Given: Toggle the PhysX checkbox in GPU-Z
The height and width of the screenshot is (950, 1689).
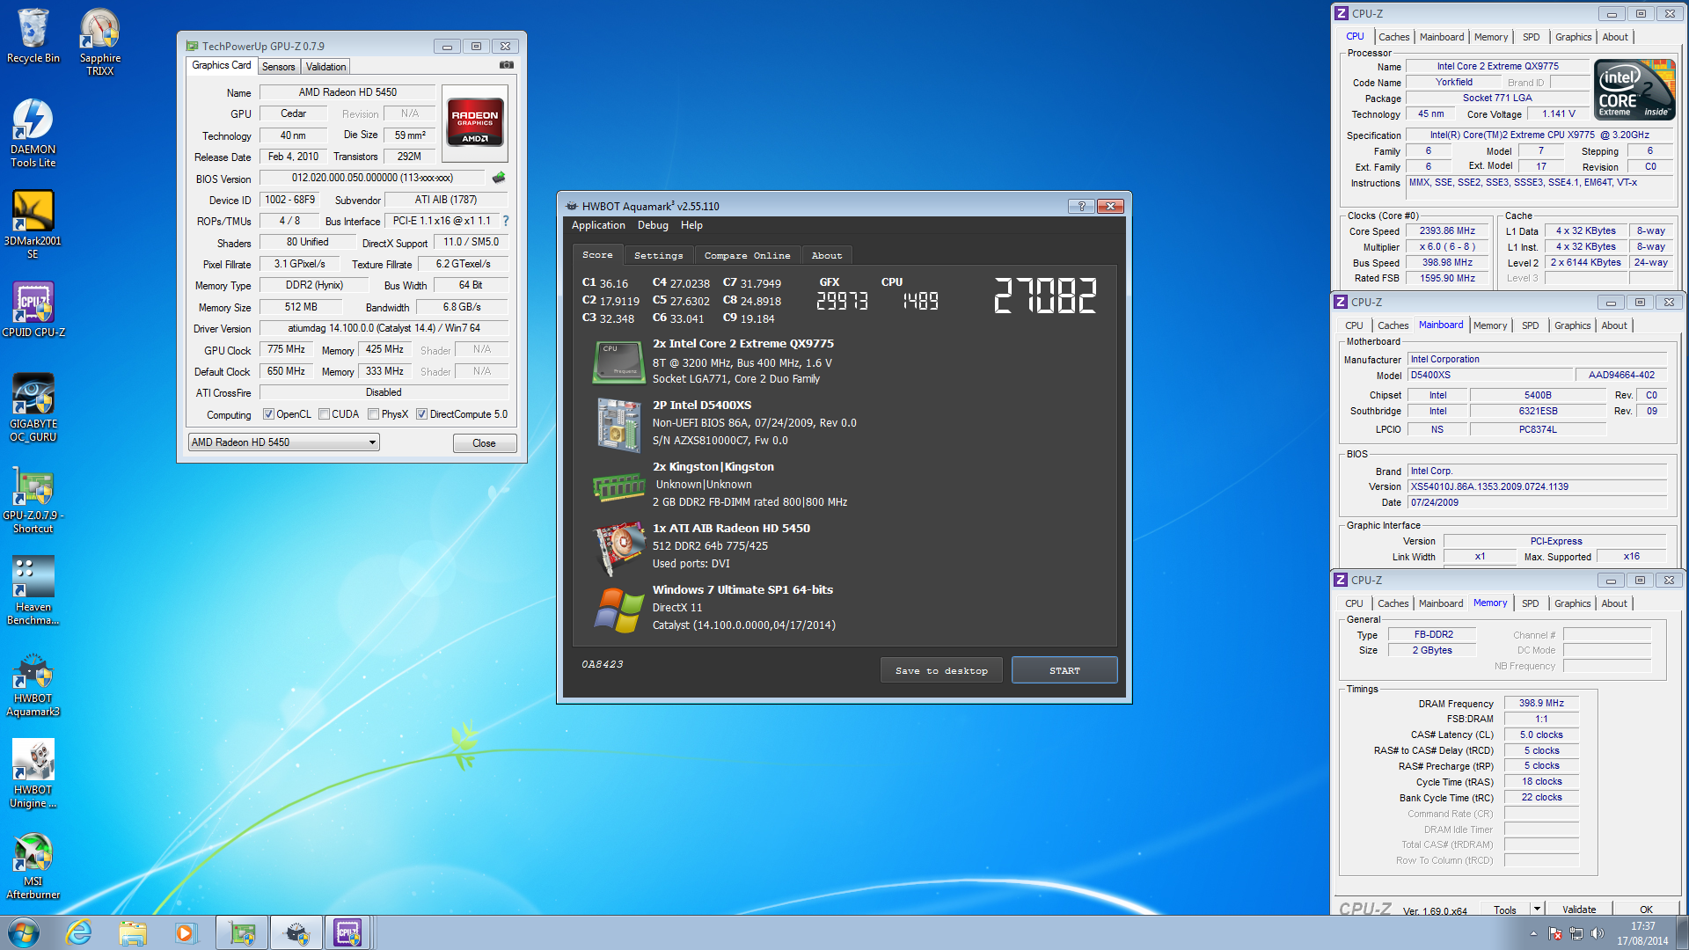Looking at the screenshot, I should 374,414.
